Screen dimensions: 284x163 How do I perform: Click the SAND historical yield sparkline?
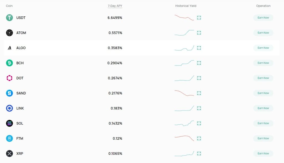(184, 93)
